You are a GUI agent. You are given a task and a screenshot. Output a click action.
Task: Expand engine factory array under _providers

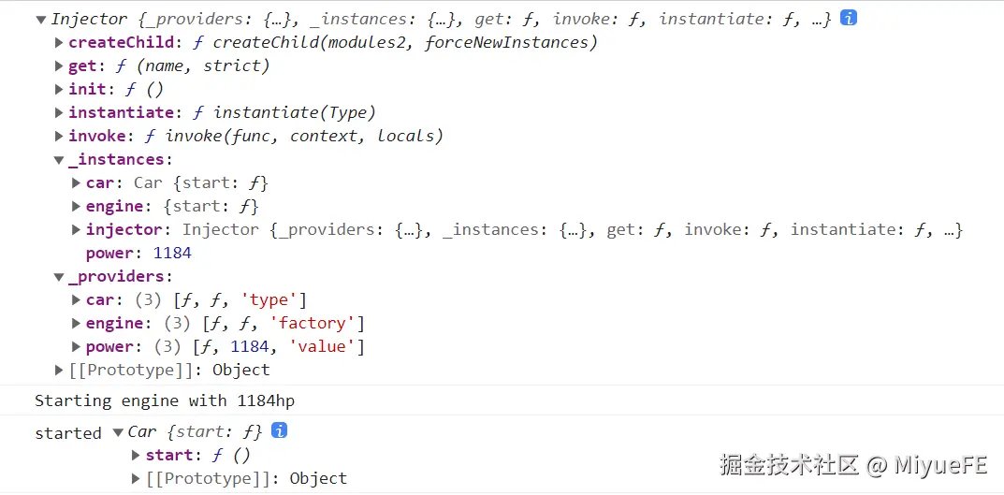[77, 323]
